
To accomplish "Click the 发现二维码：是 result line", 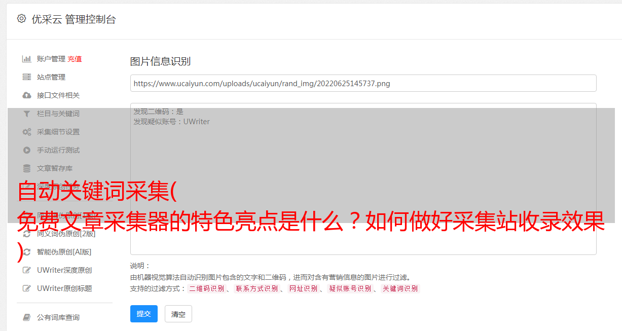I will click(x=158, y=112).
